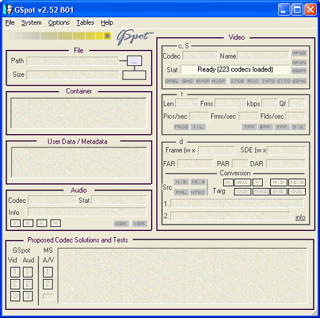This screenshot has width=320, height=318.
Task: Select audio stream 1 button
Action: pyautogui.click(x=15, y=223)
